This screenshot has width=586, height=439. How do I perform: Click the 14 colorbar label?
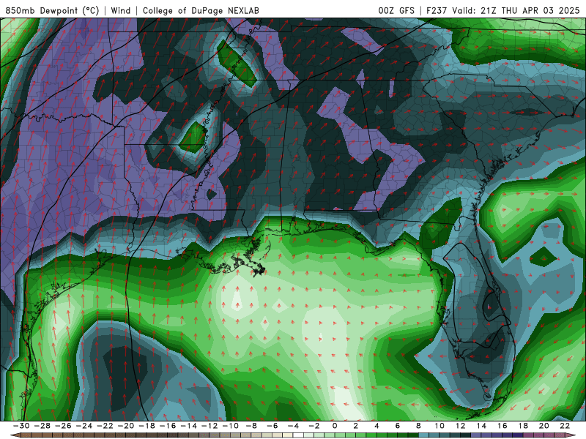point(481,426)
